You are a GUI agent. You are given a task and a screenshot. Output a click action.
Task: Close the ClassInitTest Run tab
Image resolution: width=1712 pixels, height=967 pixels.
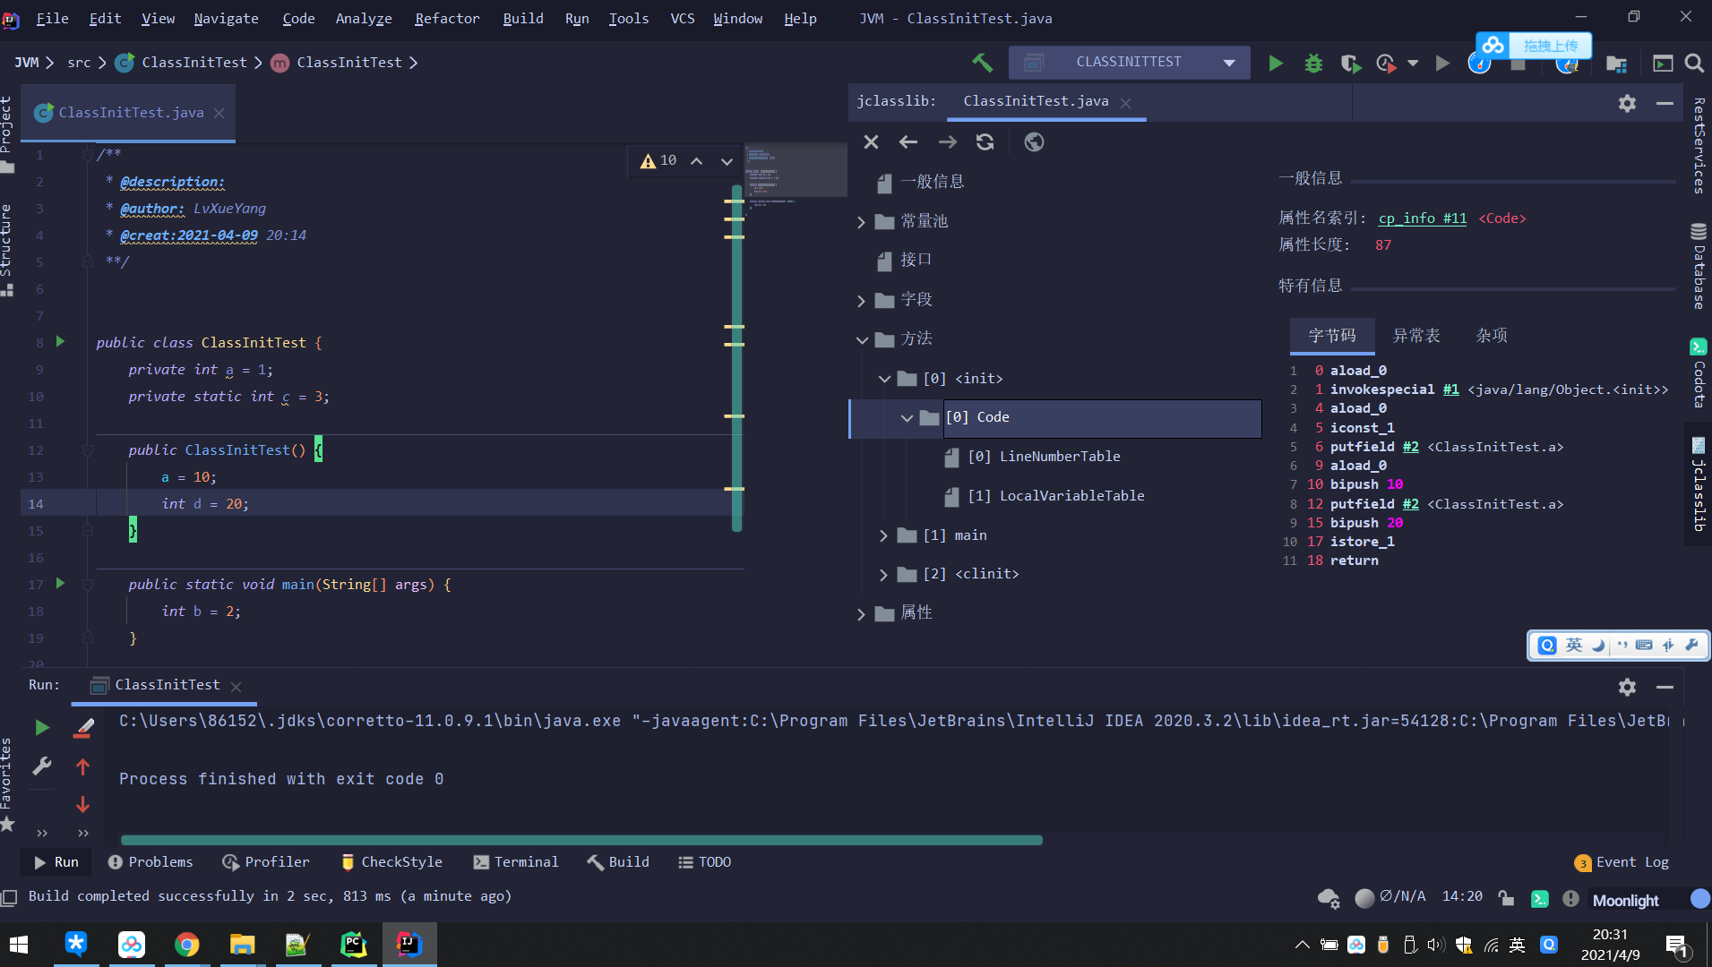[236, 687]
